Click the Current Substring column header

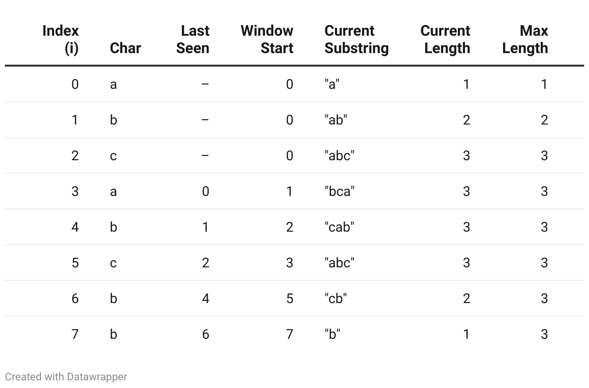click(356, 40)
